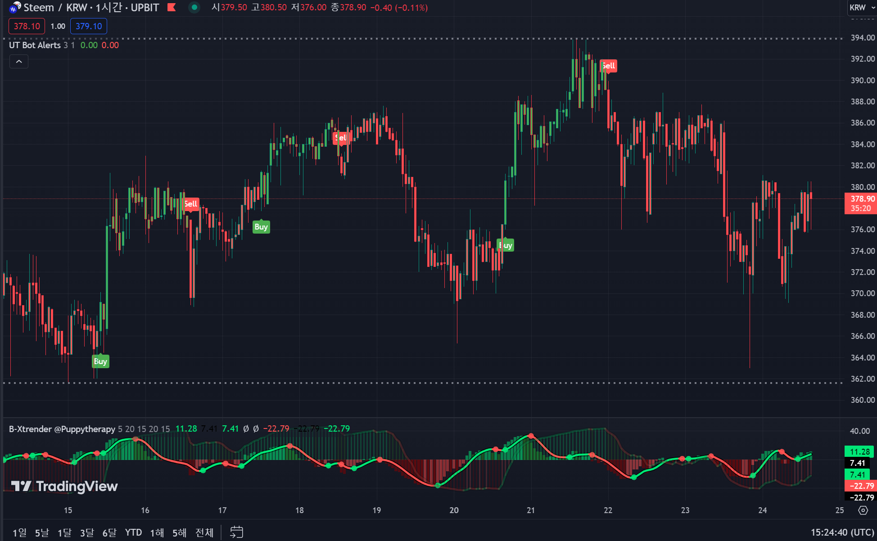This screenshot has width=877, height=541.
Task: Select the 1일 time range
Action: (x=19, y=532)
